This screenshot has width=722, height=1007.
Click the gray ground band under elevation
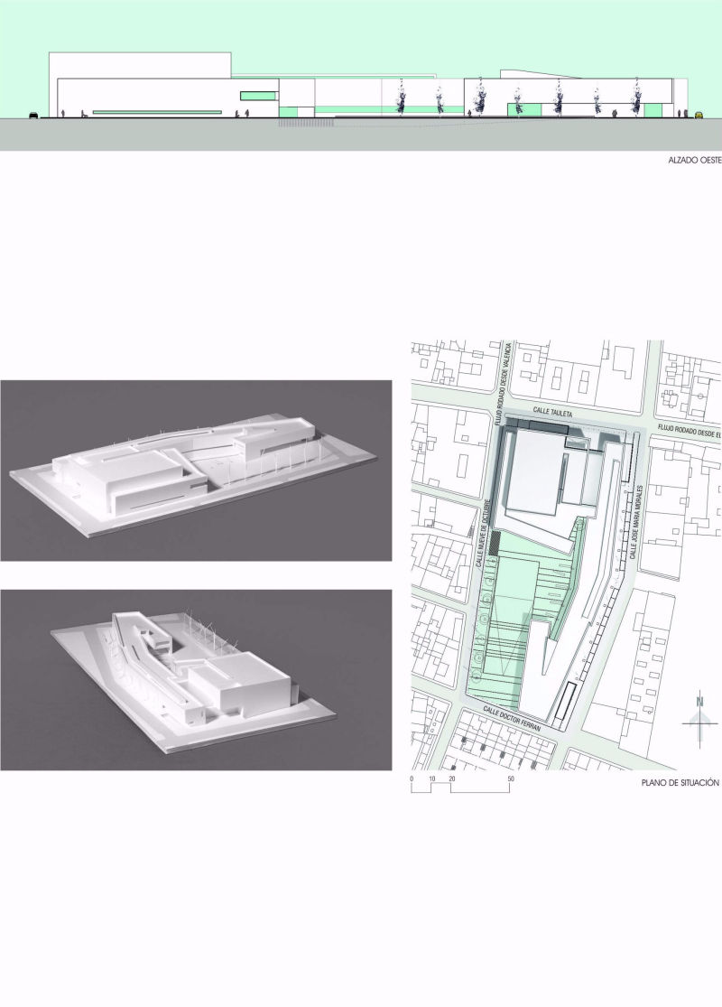pos(361,135)
